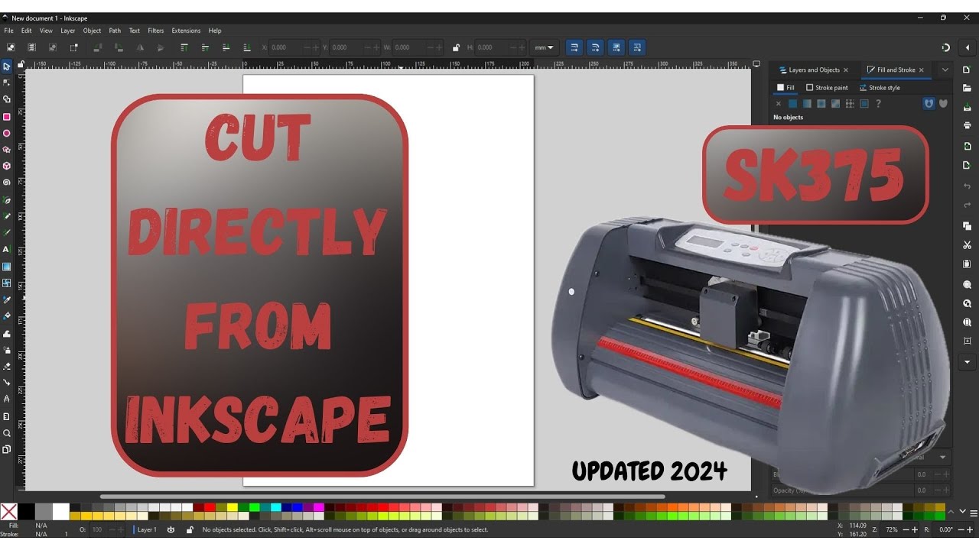This screenshot has width=979, height=550.
Task: Toggle Layer 1 lock in status bar
Action: 190,529
